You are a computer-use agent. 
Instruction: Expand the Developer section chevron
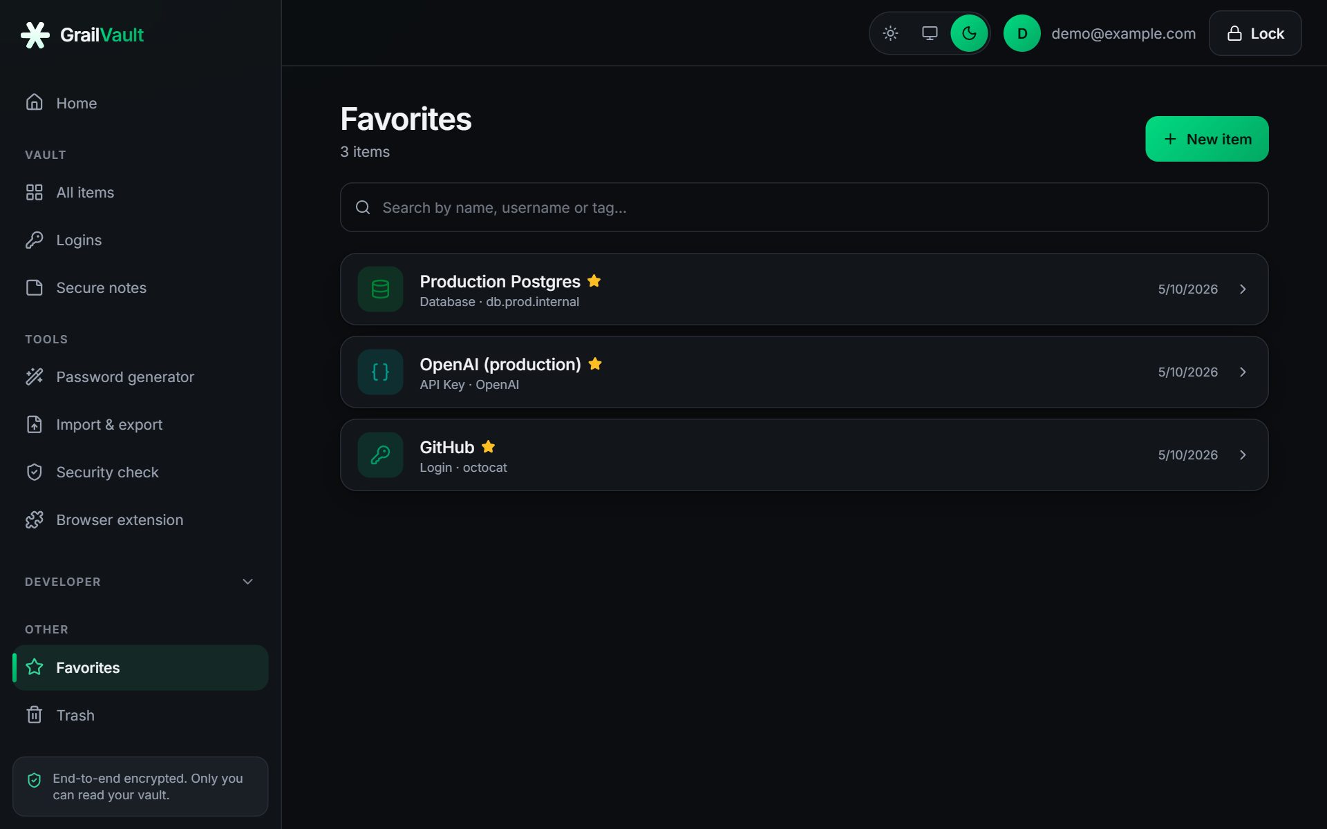247,582
